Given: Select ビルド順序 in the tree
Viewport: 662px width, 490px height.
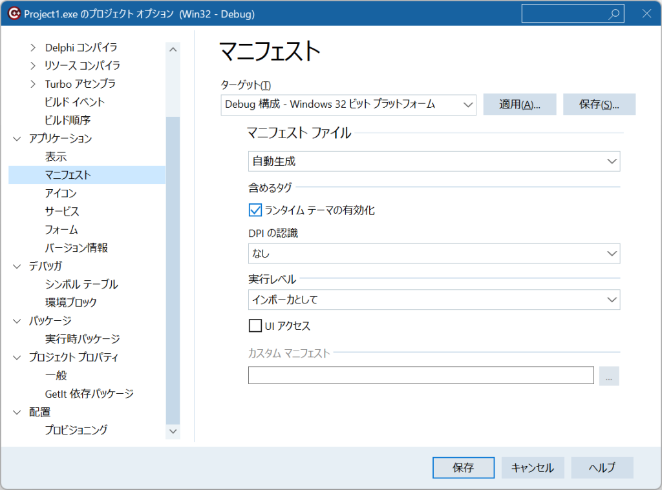Looking at the screenshot, I should click(x=67, y=120).
